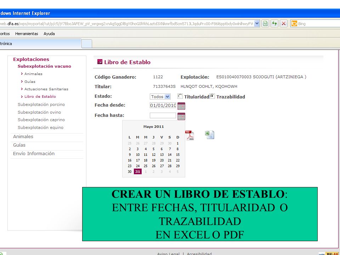Pick day 31 highlighted in the calendar
Viewport: 340px width, 255px height.
click(137, 171)
